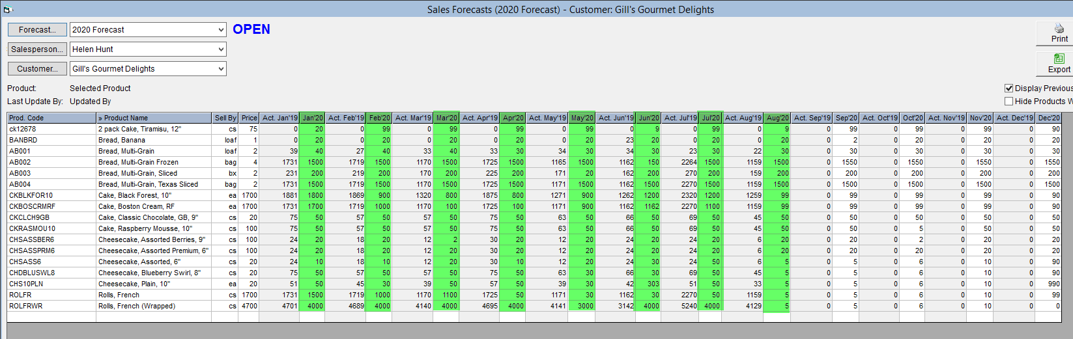1073x339 pixels.
Task: Select Cheesecake, Plain, 10" name
Action: click(x=154, y=284)
